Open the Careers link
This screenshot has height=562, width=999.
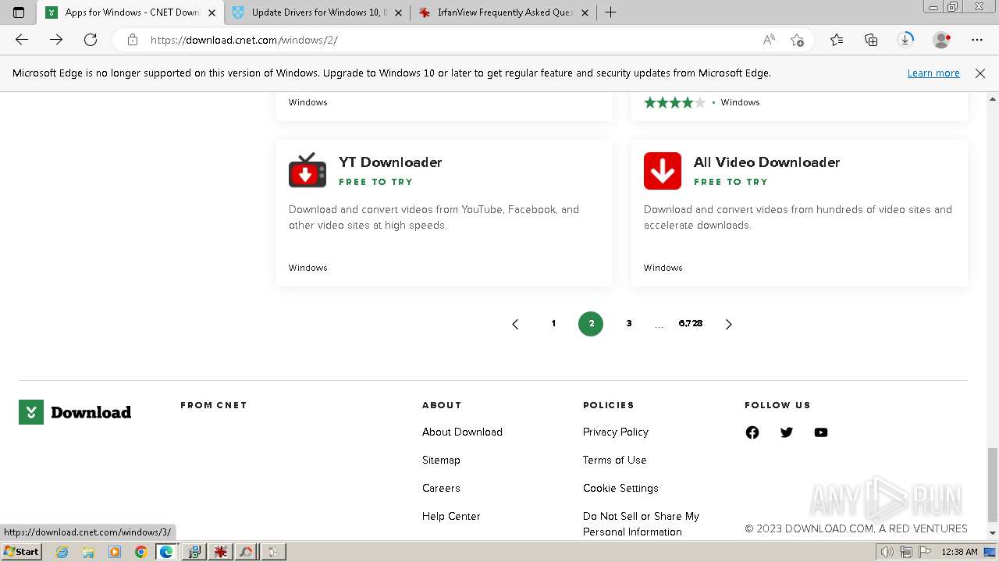441,488
